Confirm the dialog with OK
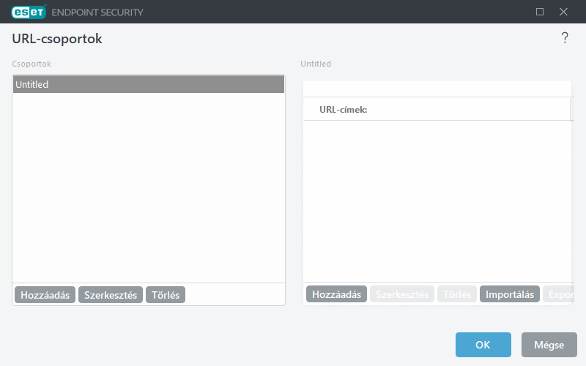 (x=483, y=345)
